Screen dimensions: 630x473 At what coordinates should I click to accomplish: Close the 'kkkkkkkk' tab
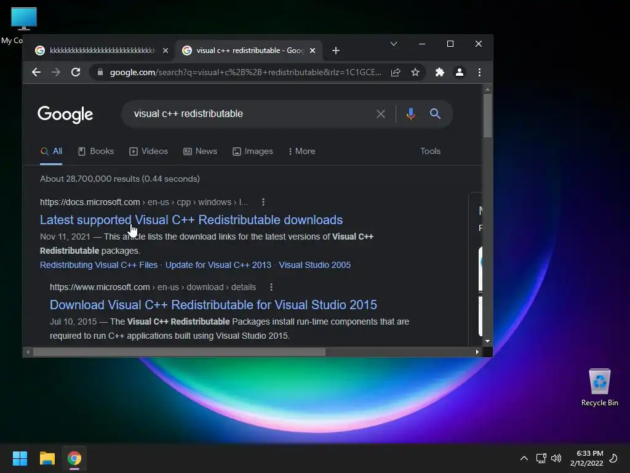point(165,51)
